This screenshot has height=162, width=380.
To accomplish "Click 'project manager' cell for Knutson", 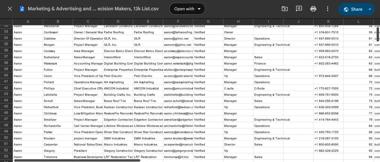I will pos(88,138).
